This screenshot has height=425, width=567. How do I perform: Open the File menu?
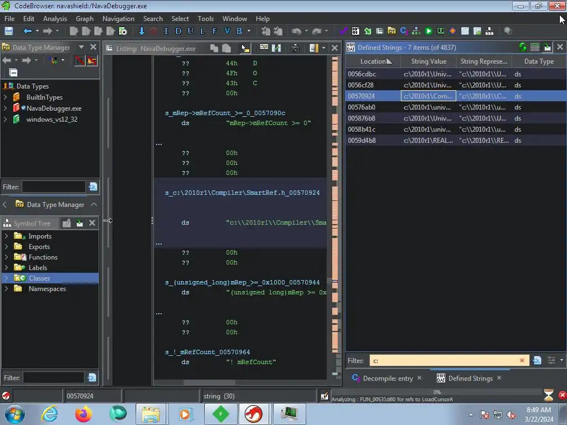[x=9, y=18]
